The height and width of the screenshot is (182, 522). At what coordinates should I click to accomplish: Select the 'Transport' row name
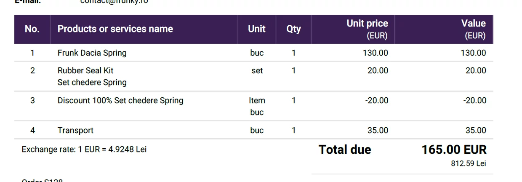click(75, 131)
